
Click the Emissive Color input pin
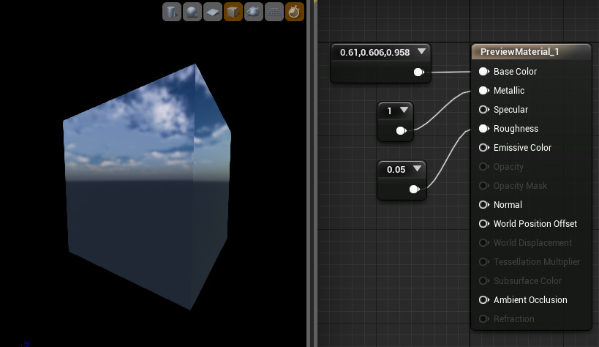[483, 148]
